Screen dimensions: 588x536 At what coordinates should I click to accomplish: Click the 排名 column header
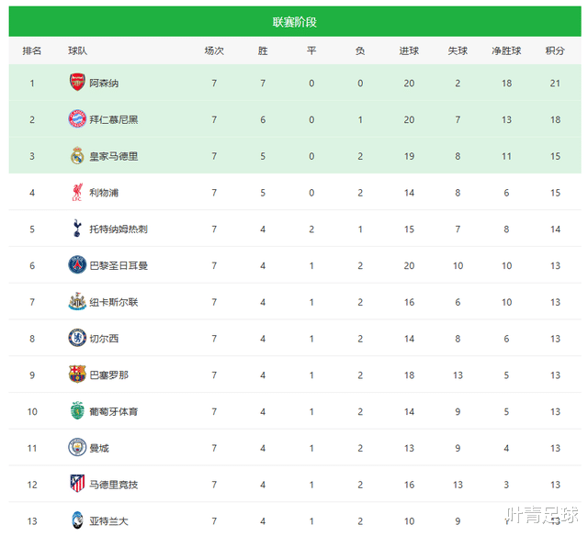click(x=32, y=51)
